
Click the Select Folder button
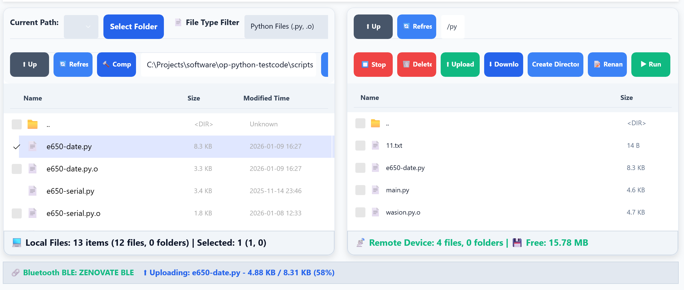[x=134, y=26]
